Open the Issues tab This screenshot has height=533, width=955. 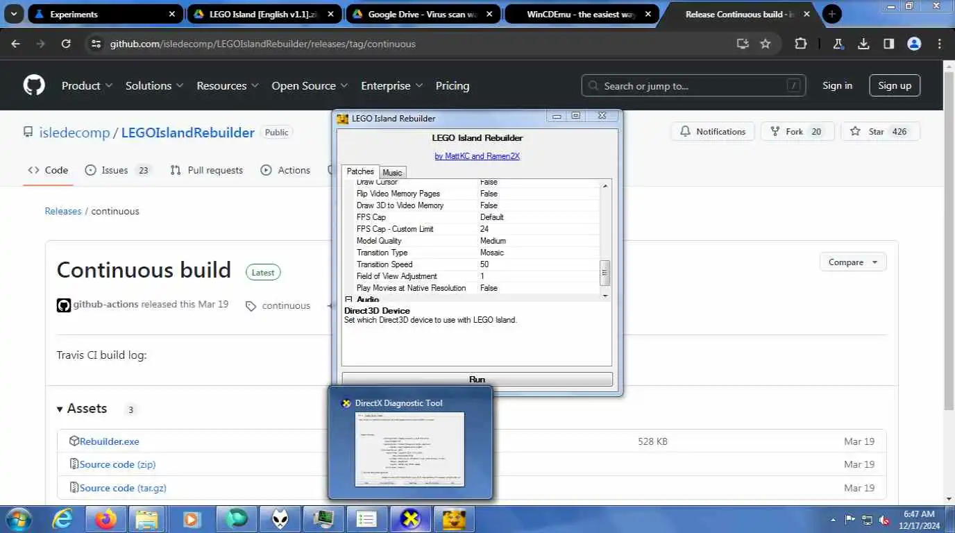pos(119,170)
